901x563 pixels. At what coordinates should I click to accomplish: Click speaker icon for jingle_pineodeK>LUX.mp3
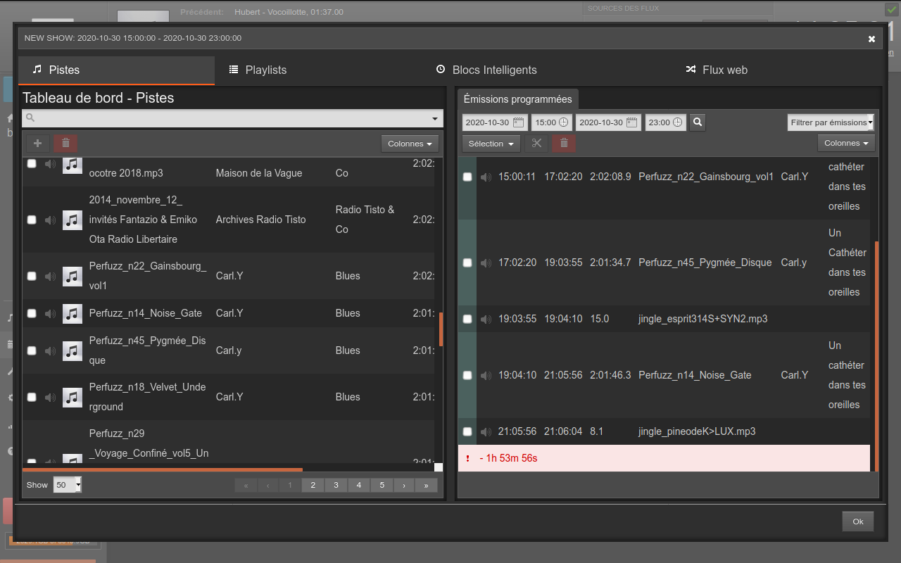[x=486, y=431]
